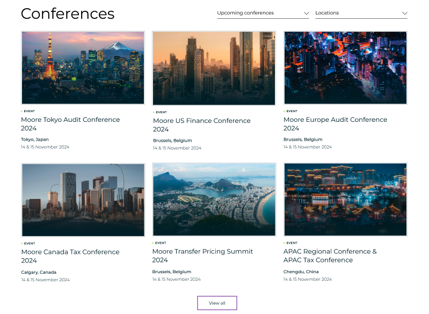Click the chevron beside Upcoming conferences
429x314 pixels.
coord(306,13)
